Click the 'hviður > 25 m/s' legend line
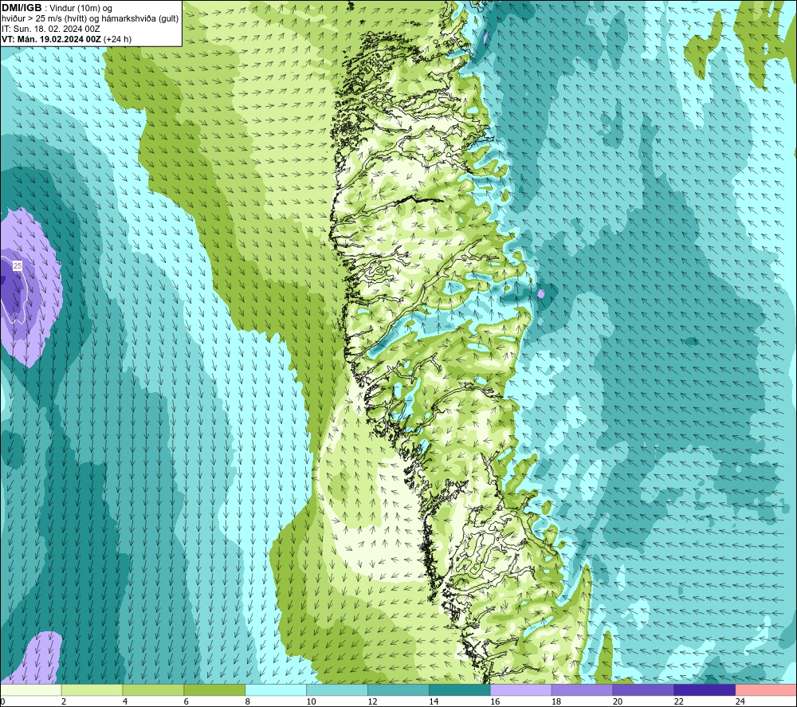This screenshot has height=707, width=797. click(90, 19)
